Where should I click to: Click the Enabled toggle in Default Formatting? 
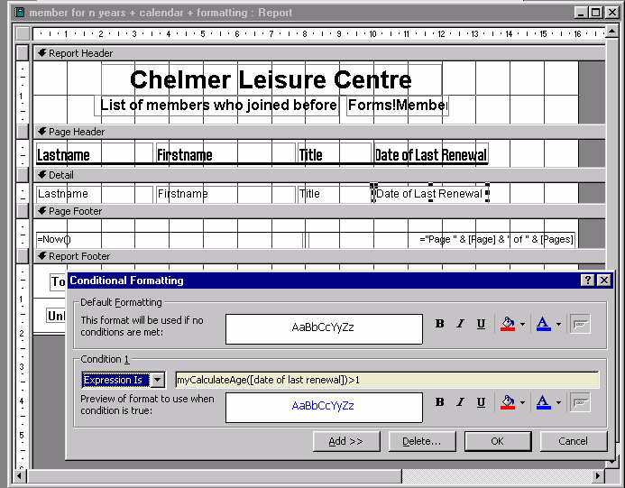[x=580, y=325]
